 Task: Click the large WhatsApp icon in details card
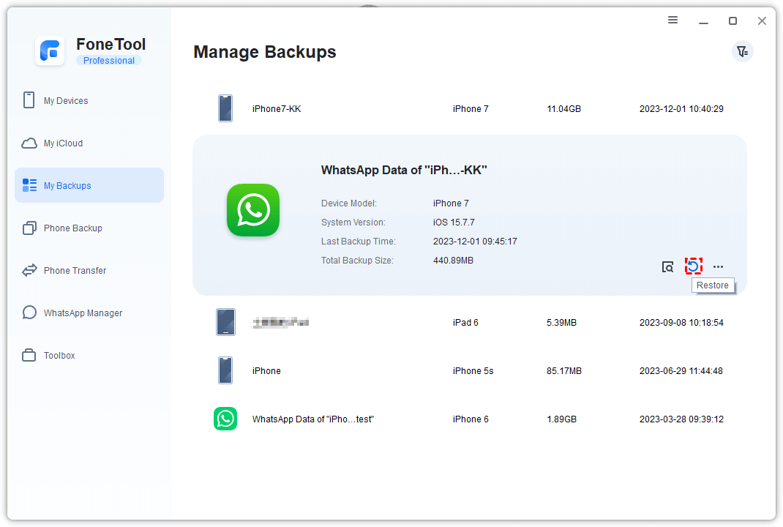coord(253,210)
